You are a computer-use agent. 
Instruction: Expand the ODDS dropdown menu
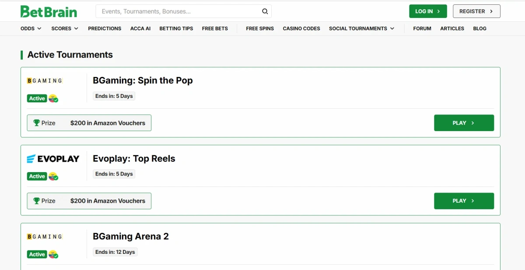pyautogui.click(x=31, y=28)
